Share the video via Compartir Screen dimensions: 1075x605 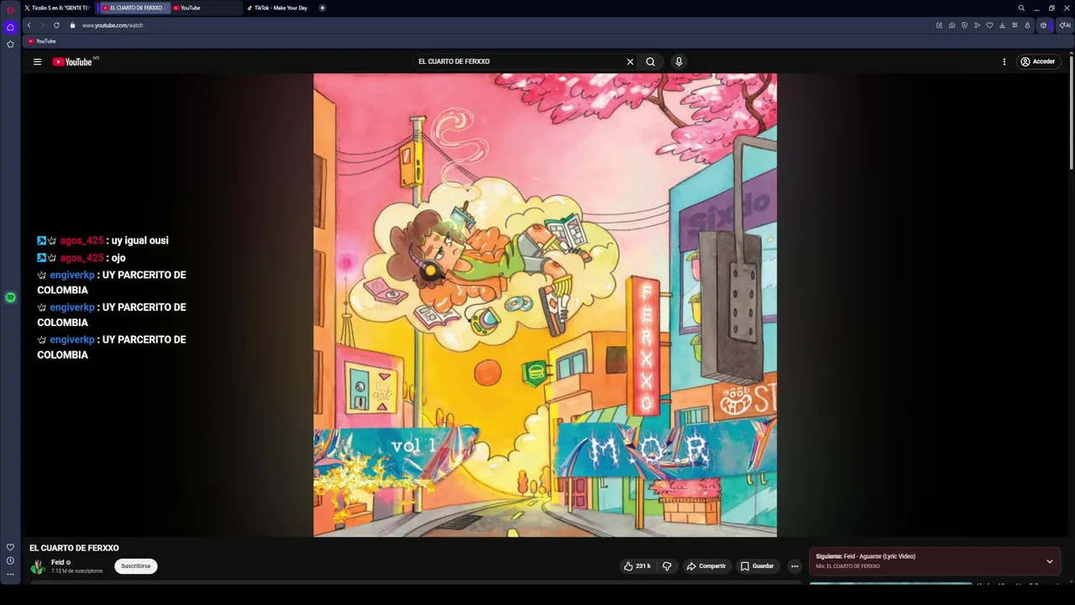(706, 566)
